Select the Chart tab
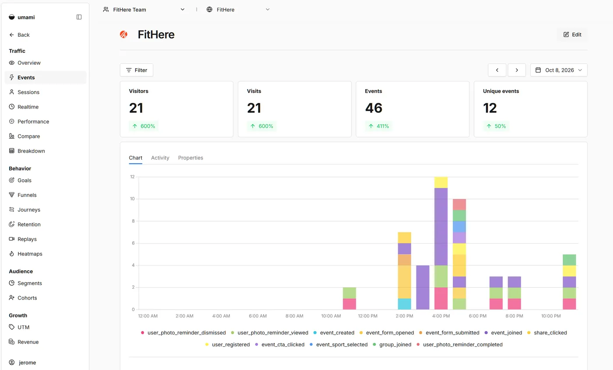Screen dimensions: 613x370 [x=135, y=158]
